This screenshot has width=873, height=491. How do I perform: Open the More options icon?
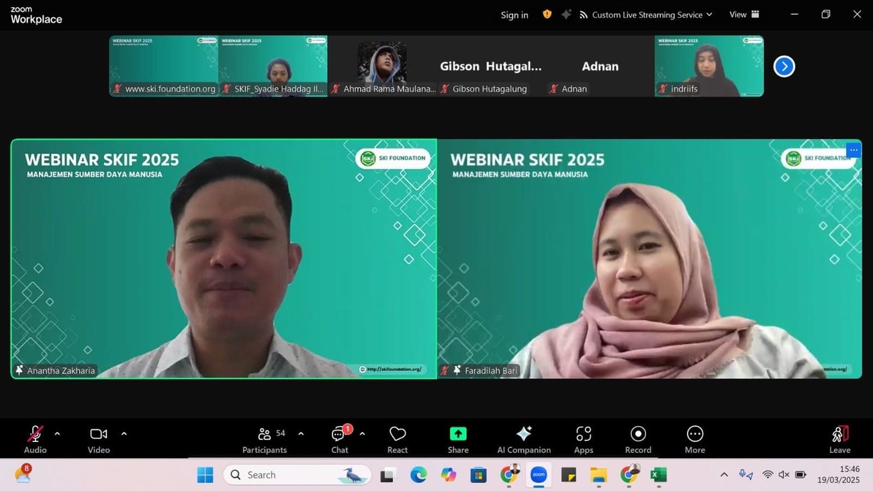(694, 439)
